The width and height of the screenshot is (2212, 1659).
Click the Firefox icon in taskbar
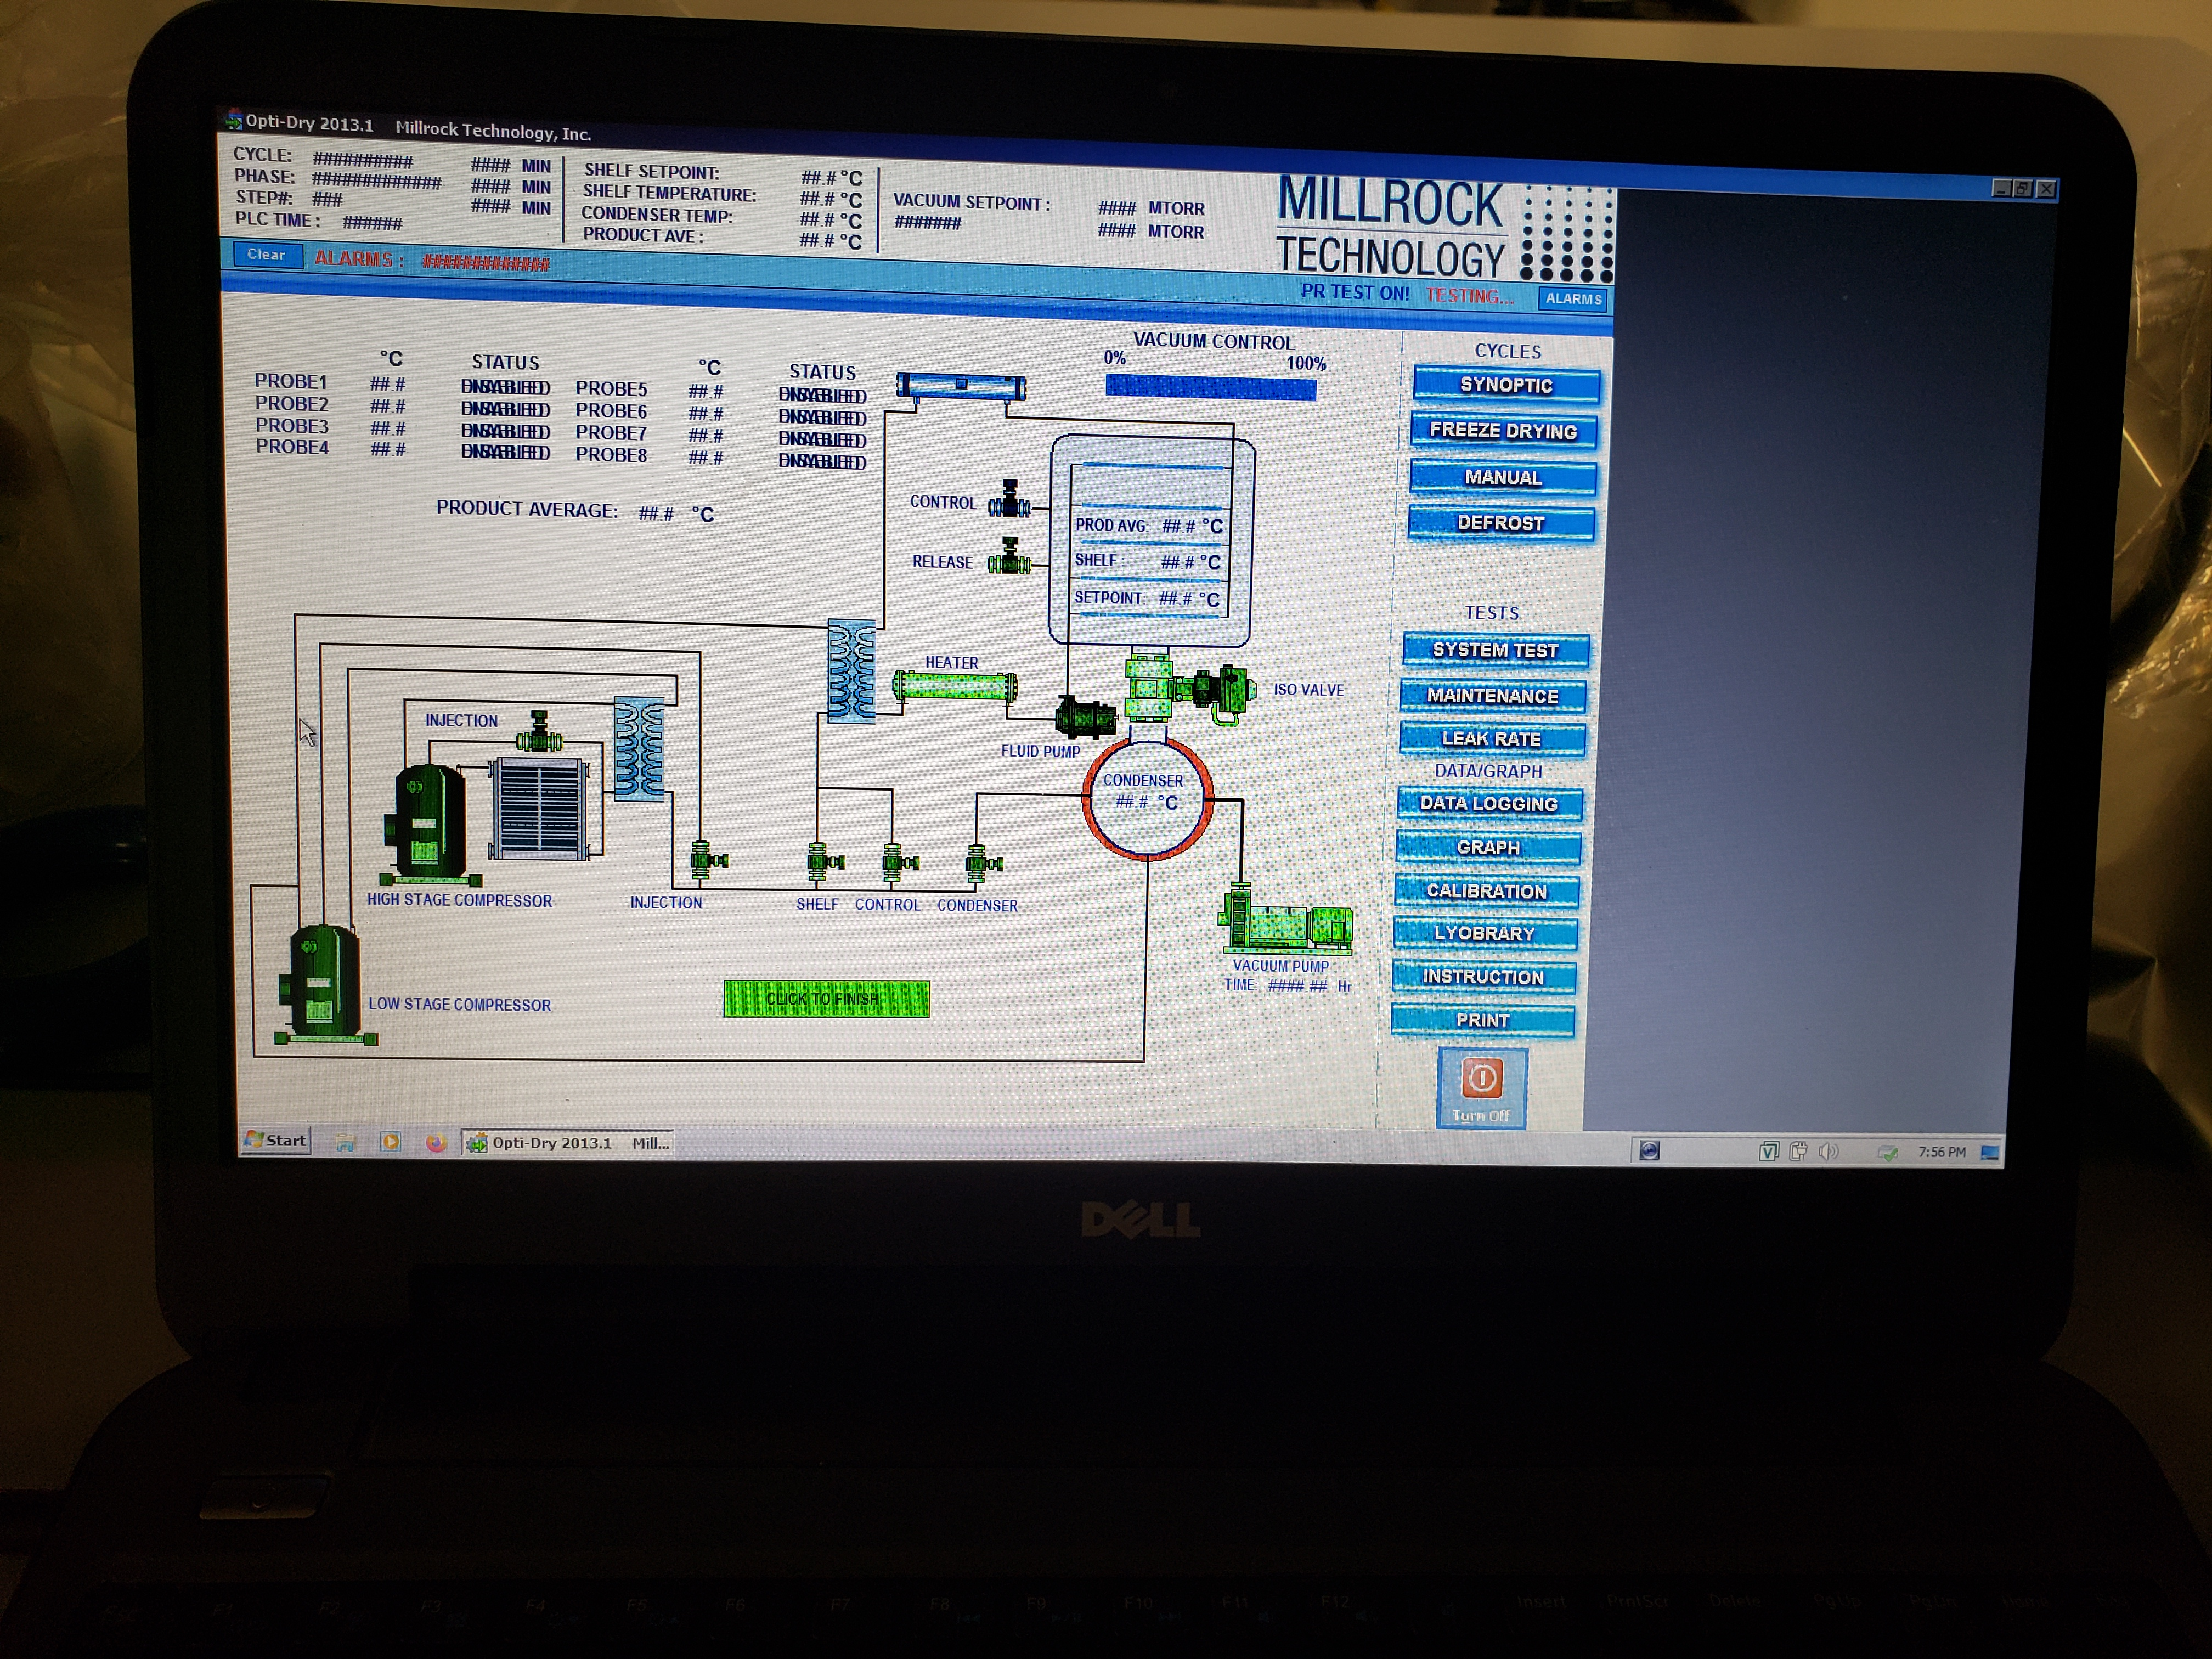click(435, 1142)
